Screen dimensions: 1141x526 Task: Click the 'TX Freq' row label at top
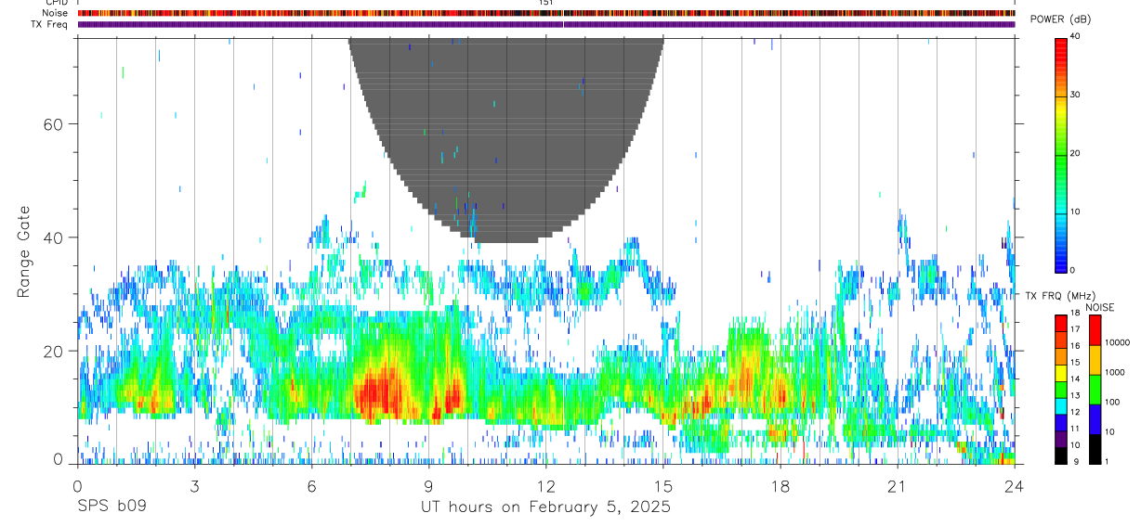click(x=50, y=24)
